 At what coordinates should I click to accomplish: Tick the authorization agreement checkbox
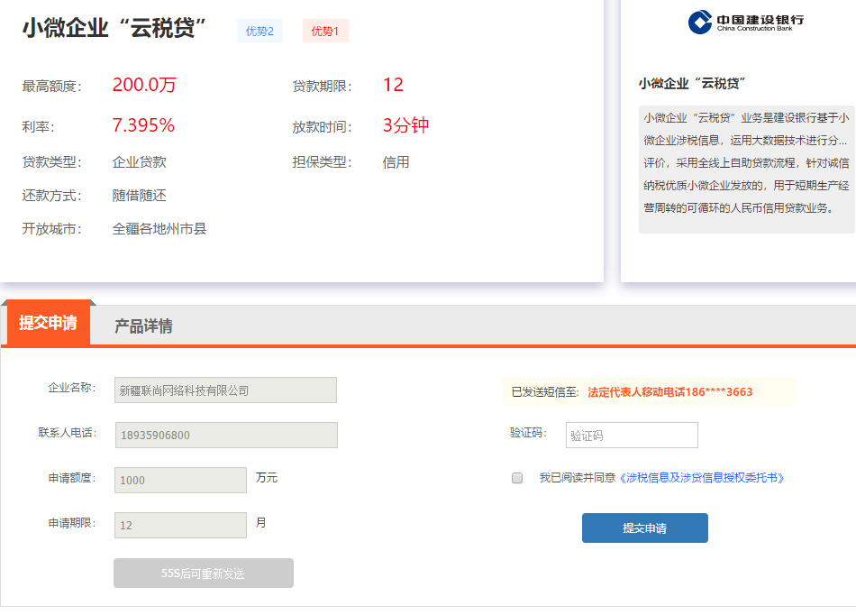point(517,478)
